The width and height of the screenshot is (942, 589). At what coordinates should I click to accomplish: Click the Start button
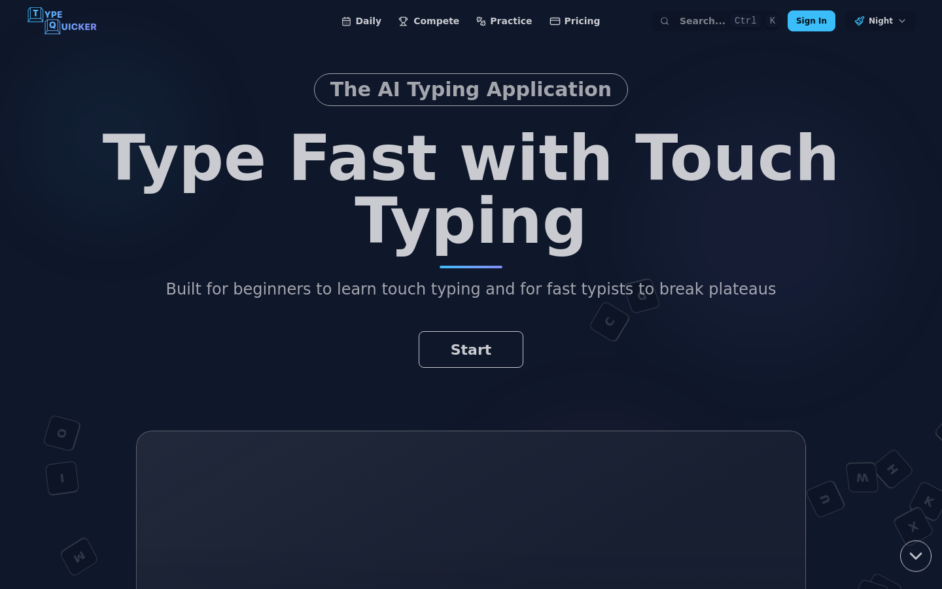click(471, 349)
